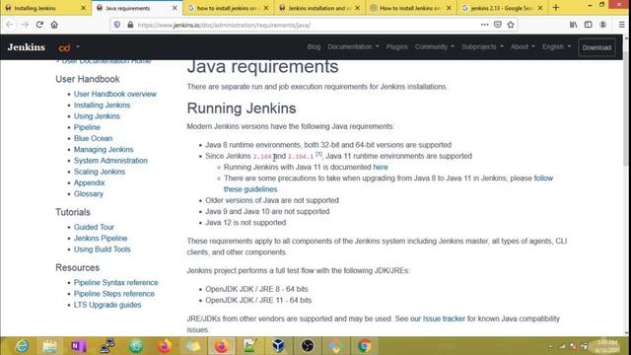Open the LTS Upgrade guides link
The width and height of the screenshot is (631, 355).
point(107,305)
